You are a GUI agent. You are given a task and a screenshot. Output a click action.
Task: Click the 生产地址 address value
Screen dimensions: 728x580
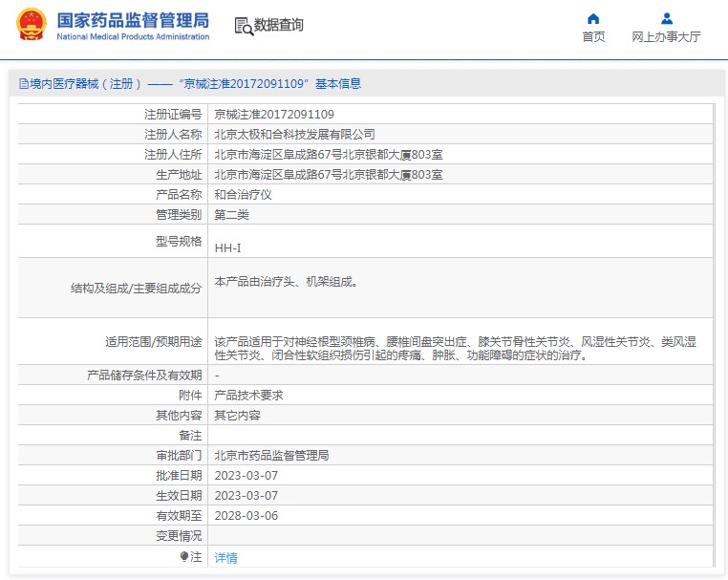pos(329,175)
